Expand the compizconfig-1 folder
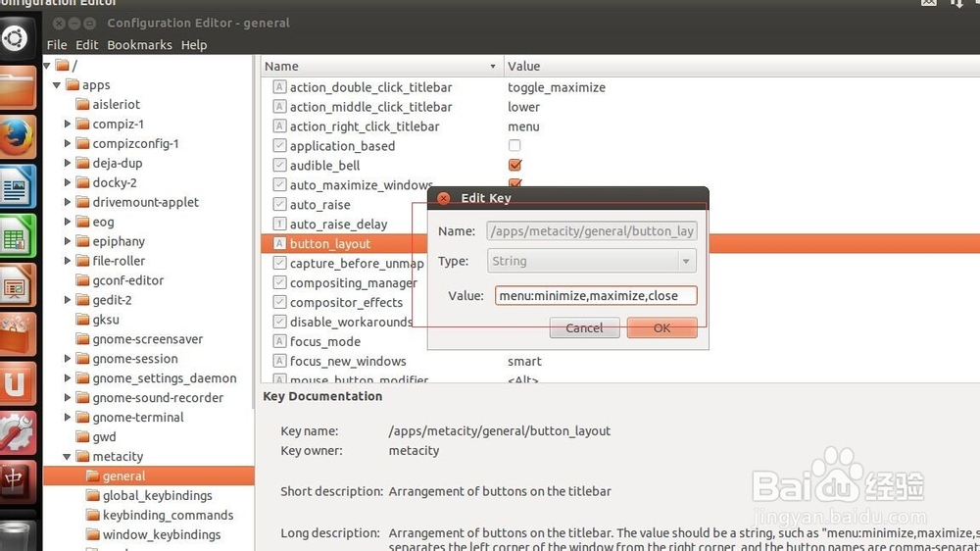Image resolution: width=980 pixels, height=551 pixels. point(67,143)
